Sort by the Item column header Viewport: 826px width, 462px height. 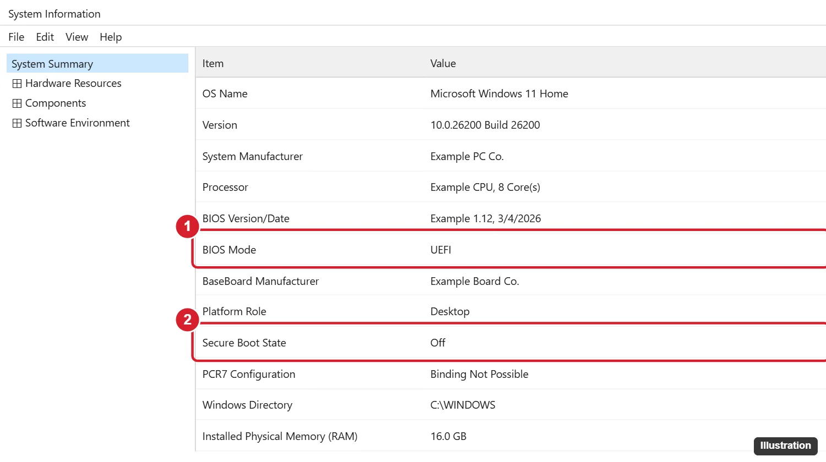[213, 63]
